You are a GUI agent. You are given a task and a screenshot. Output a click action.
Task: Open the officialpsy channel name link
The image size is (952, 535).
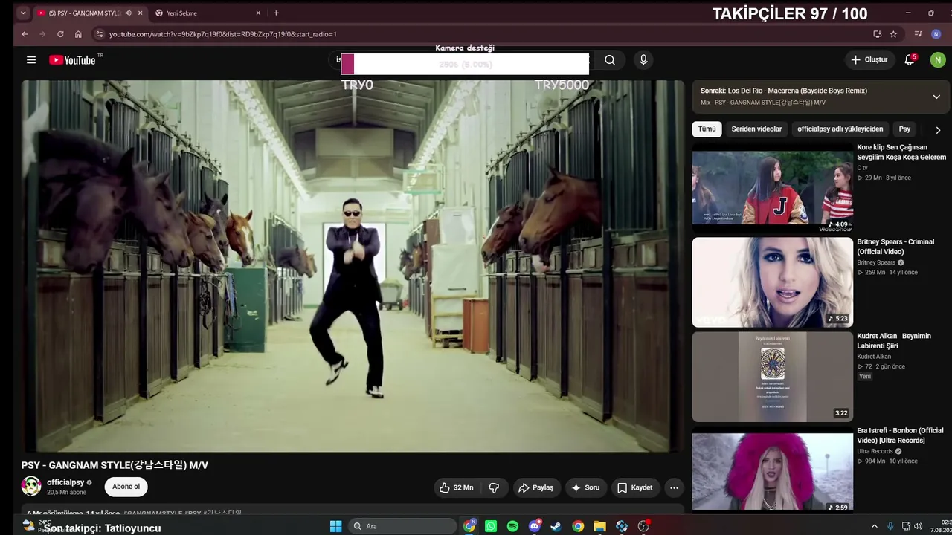click(x=65, y=482)
